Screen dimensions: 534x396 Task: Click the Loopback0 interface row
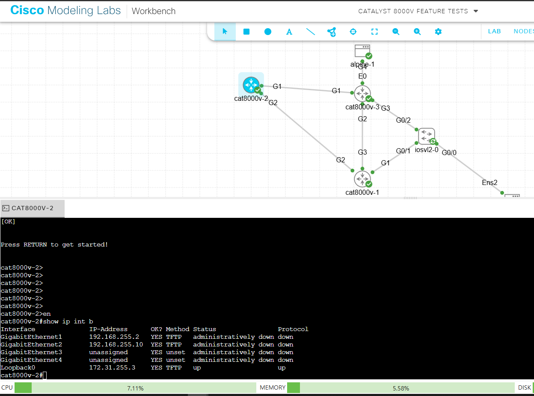[x=143, y=367]
